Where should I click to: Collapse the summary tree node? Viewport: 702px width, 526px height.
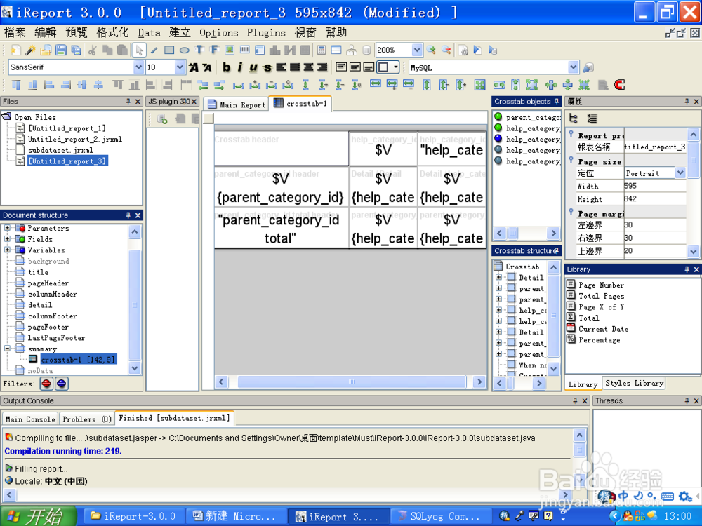7,349
